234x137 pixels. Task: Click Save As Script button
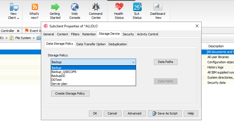tap(165, 113)
